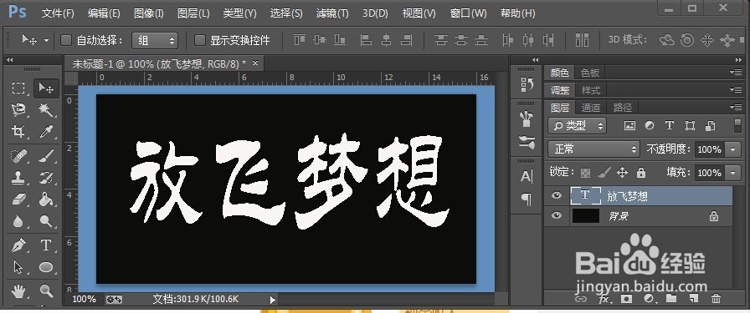Open the 正常 blend mode dropdown
The width and height of the screenshot is (750, 313).
pos(593,149)
